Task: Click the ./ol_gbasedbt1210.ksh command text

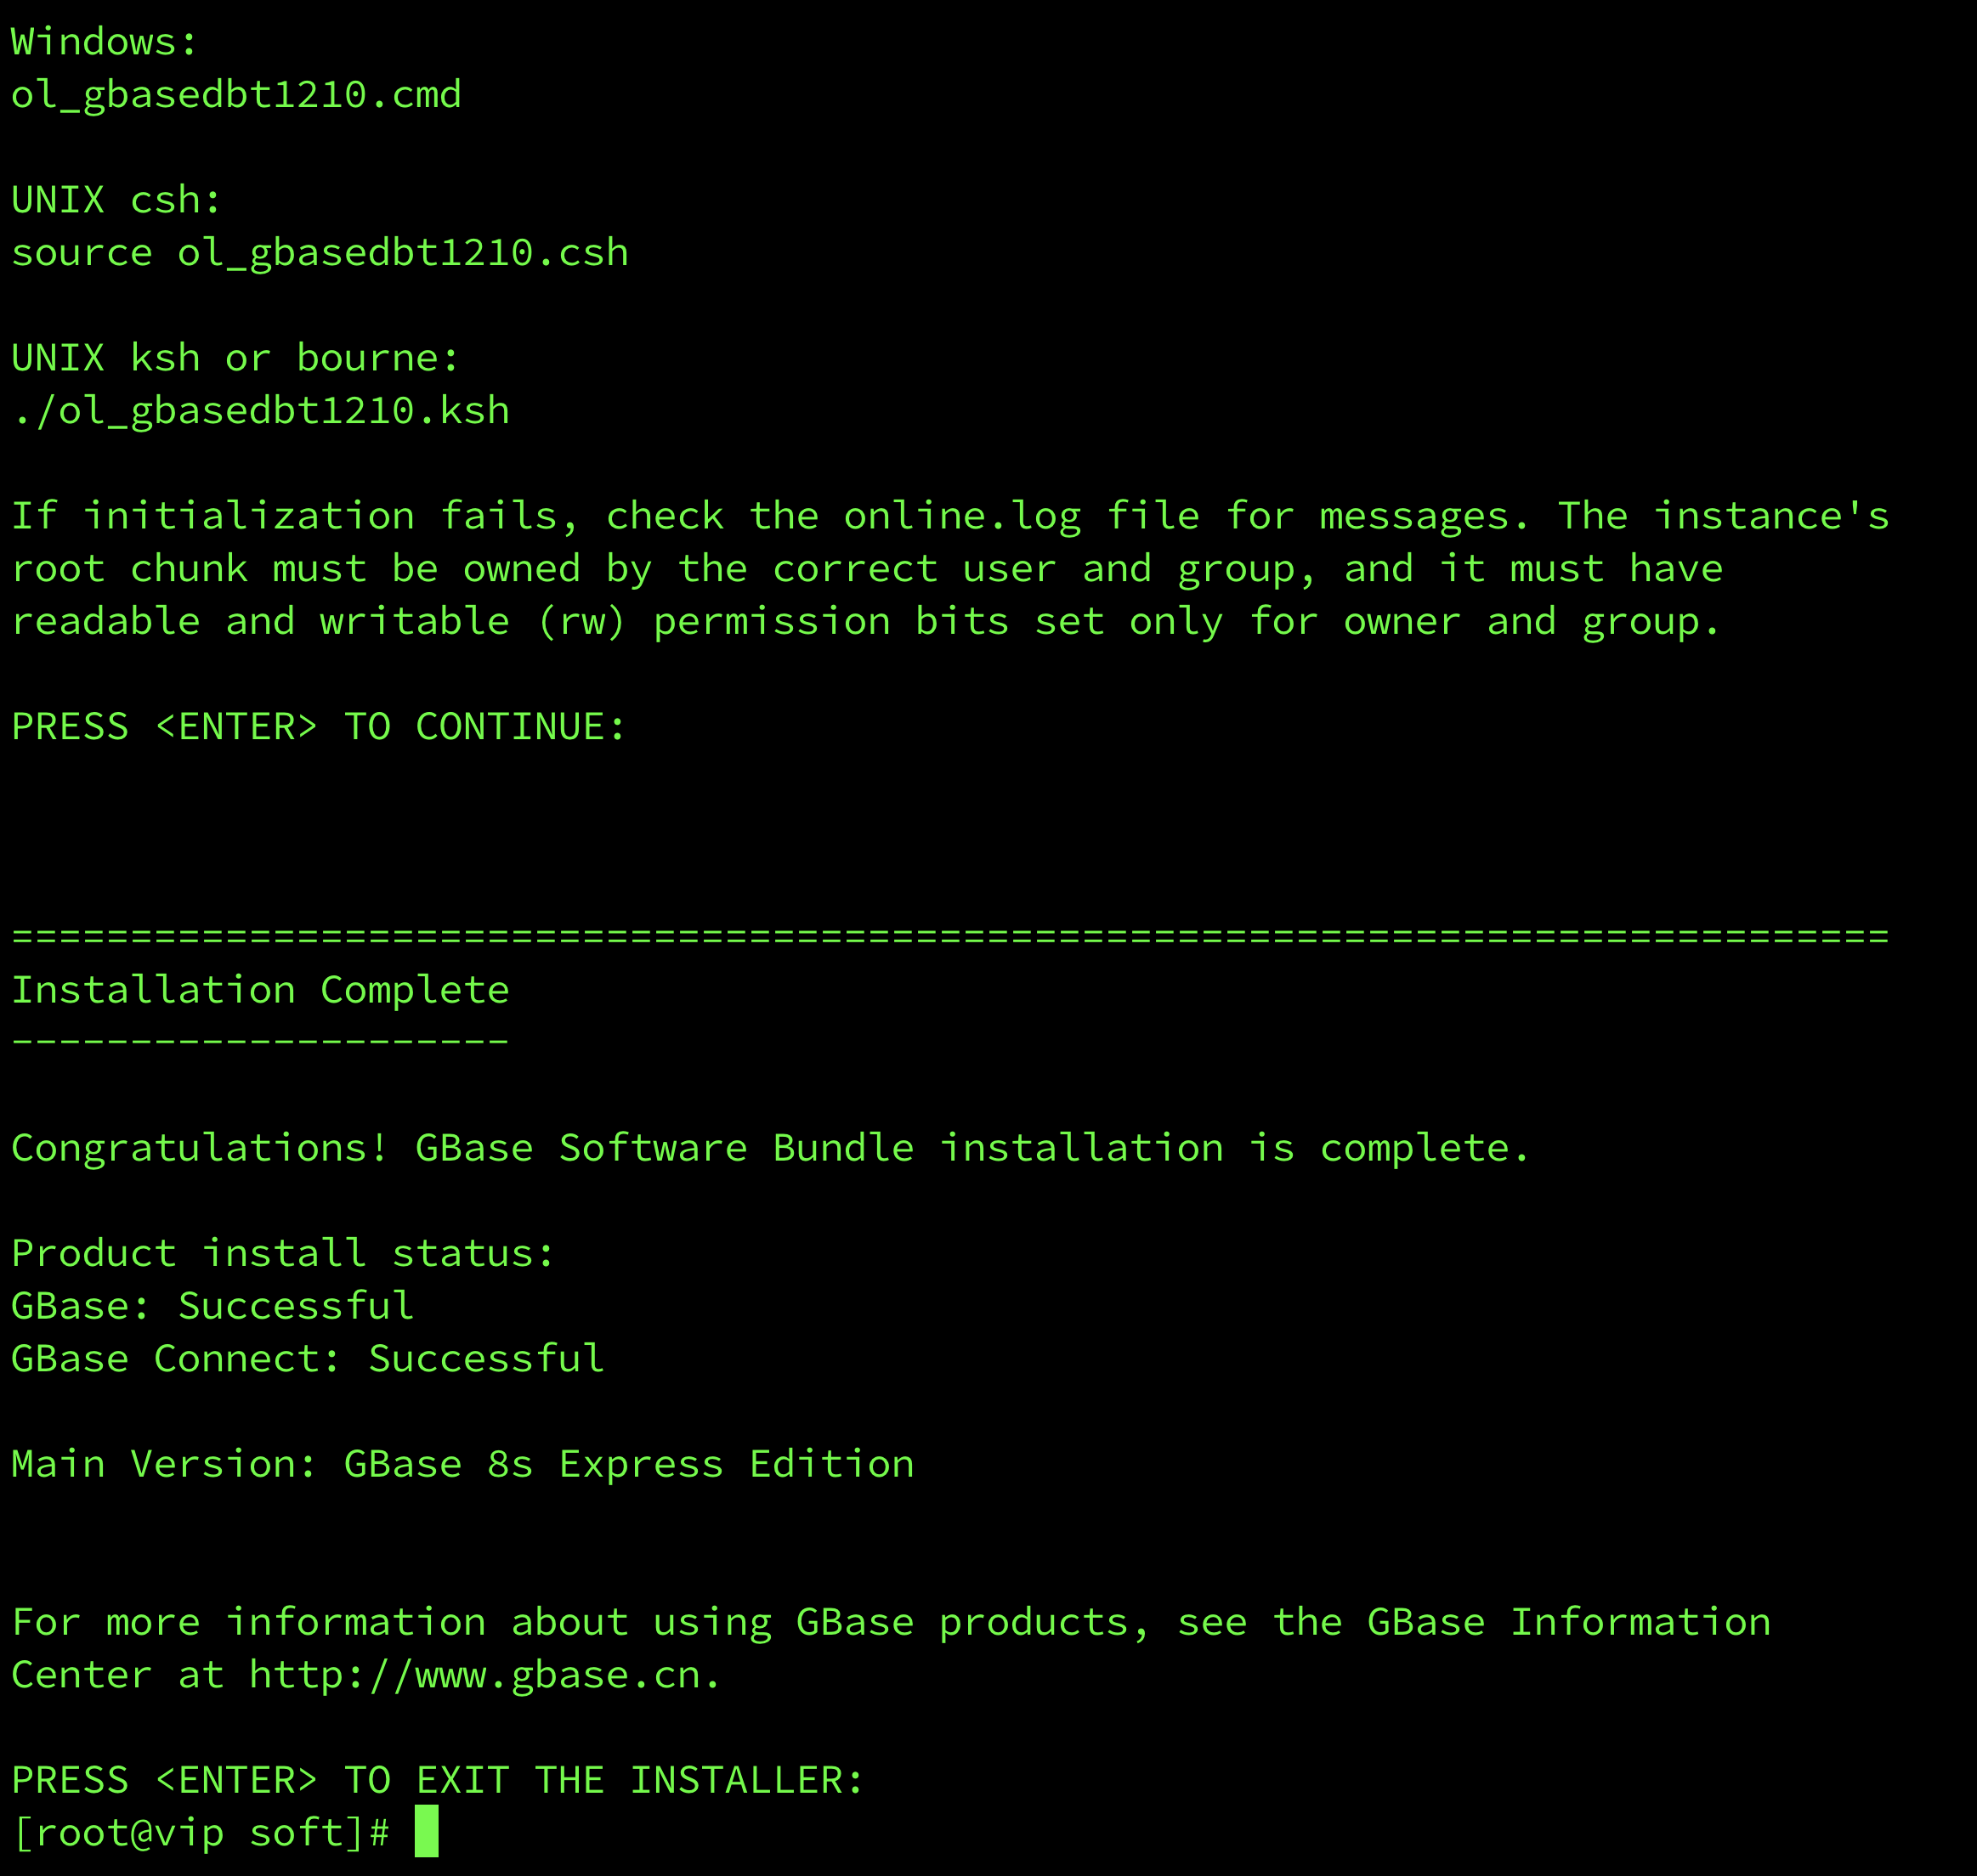Action: click(260, 410)
